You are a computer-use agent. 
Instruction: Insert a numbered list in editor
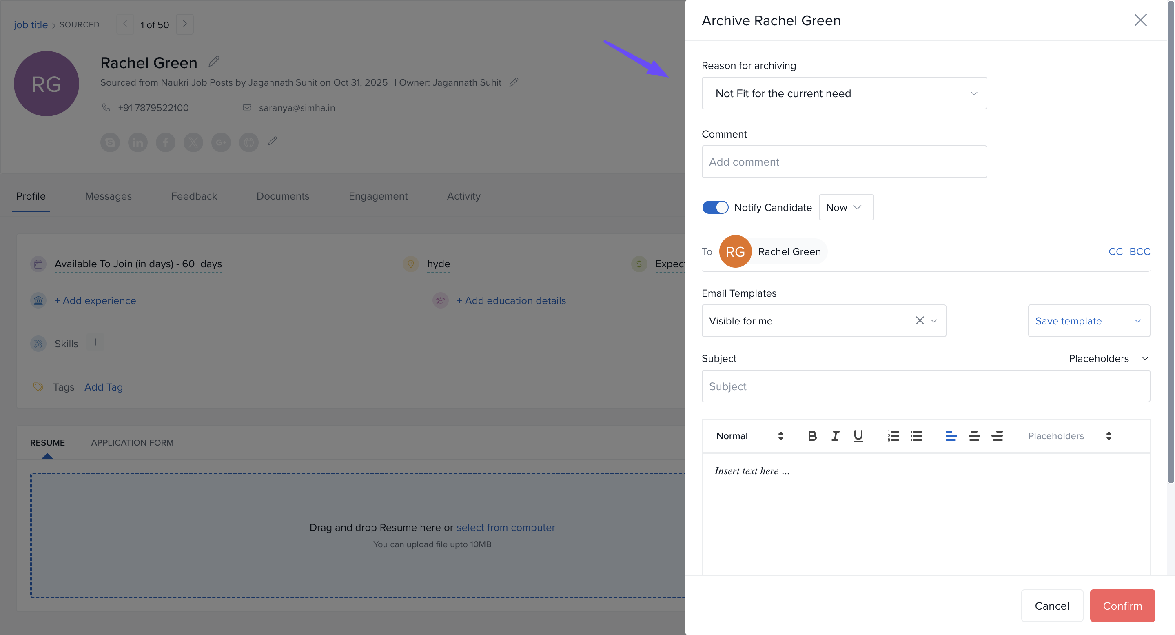(x=893, y=436)
